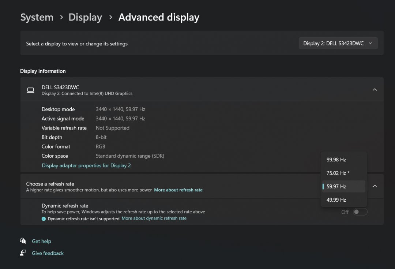Click the Get help link
Screen dimensions: 395x269
click(41, 241)
